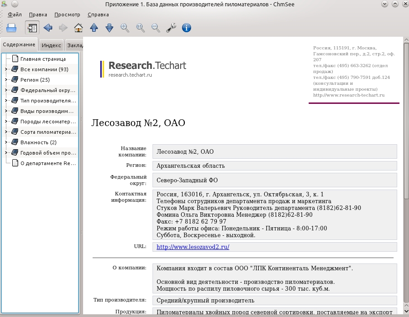Expand the "Влажность (2)" tree node
The height and width of the screenshot is (317, 409).
coord(6,142)
